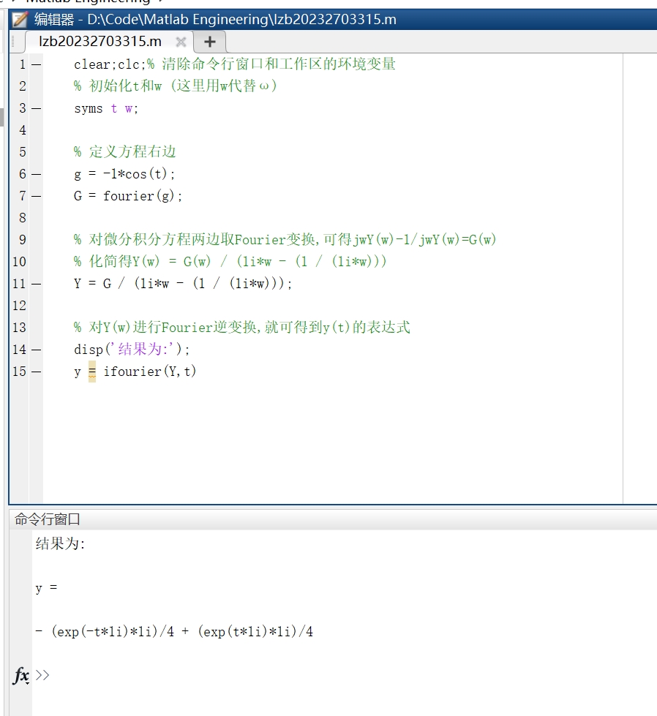
Task: Click the editor title bar file path
Action: tap(241, 20)
